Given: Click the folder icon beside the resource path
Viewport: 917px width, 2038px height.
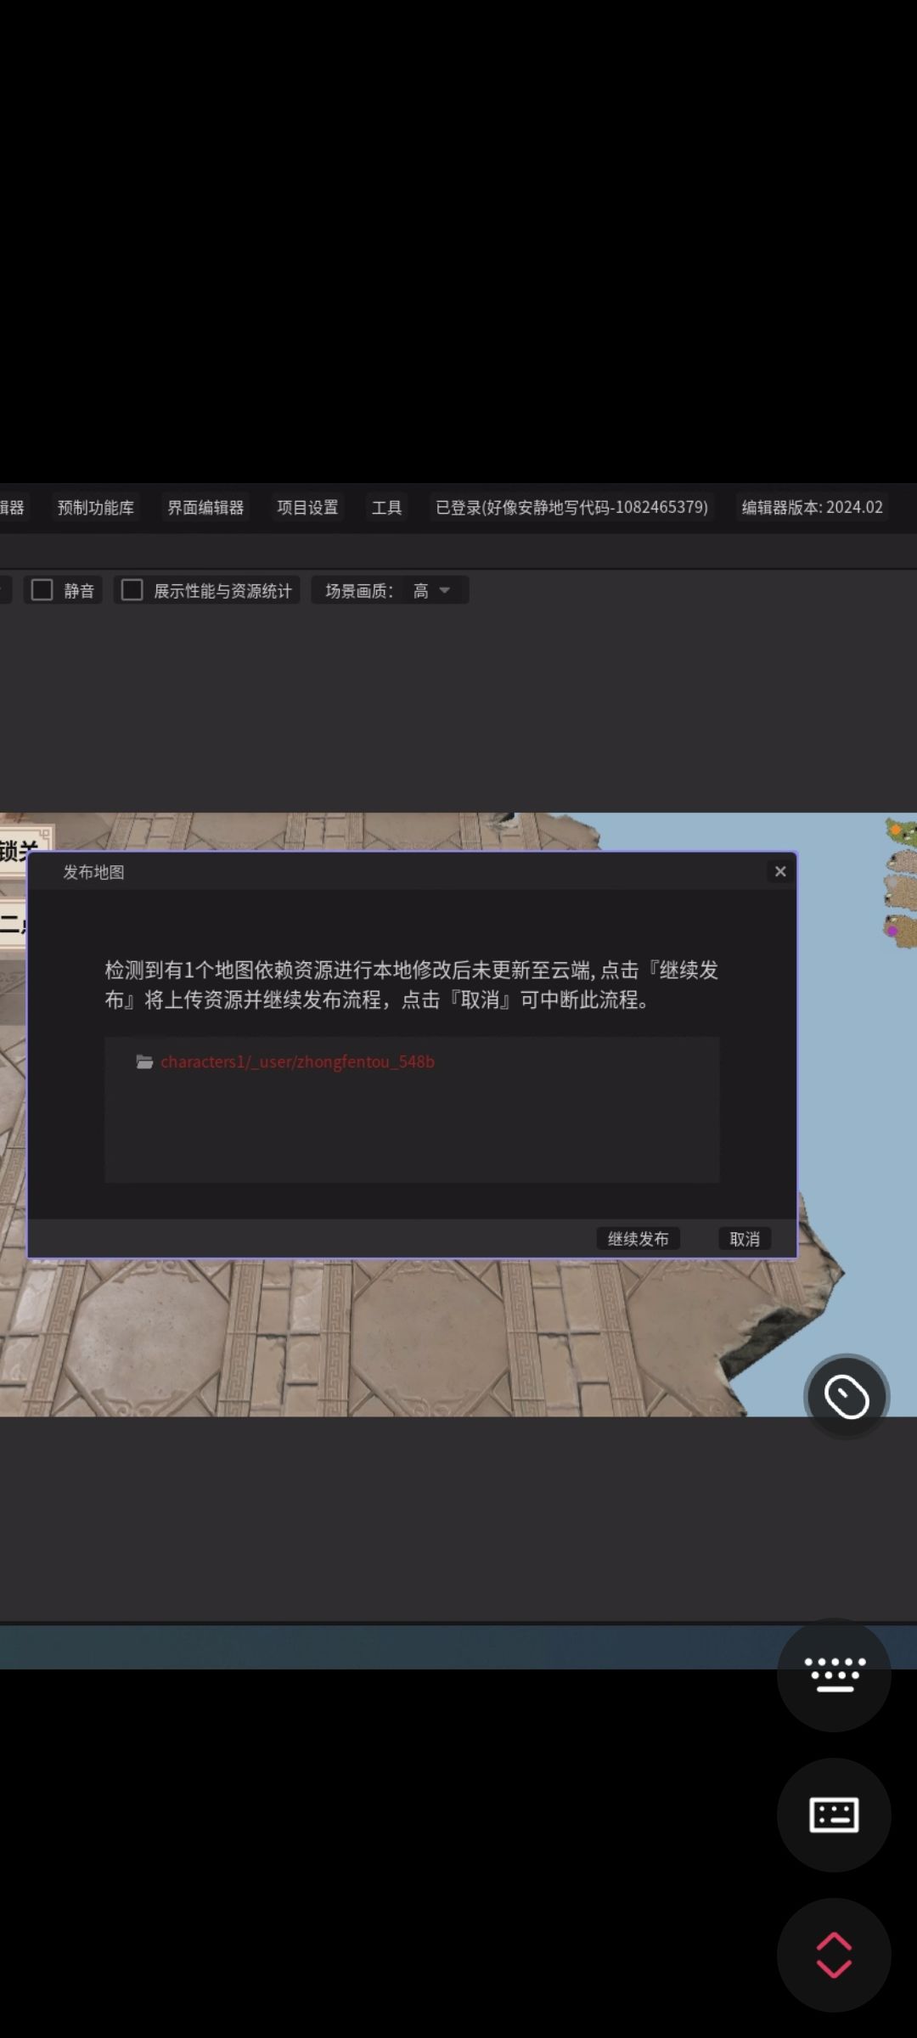Looking at the screenshot, I should [145, 1062].
